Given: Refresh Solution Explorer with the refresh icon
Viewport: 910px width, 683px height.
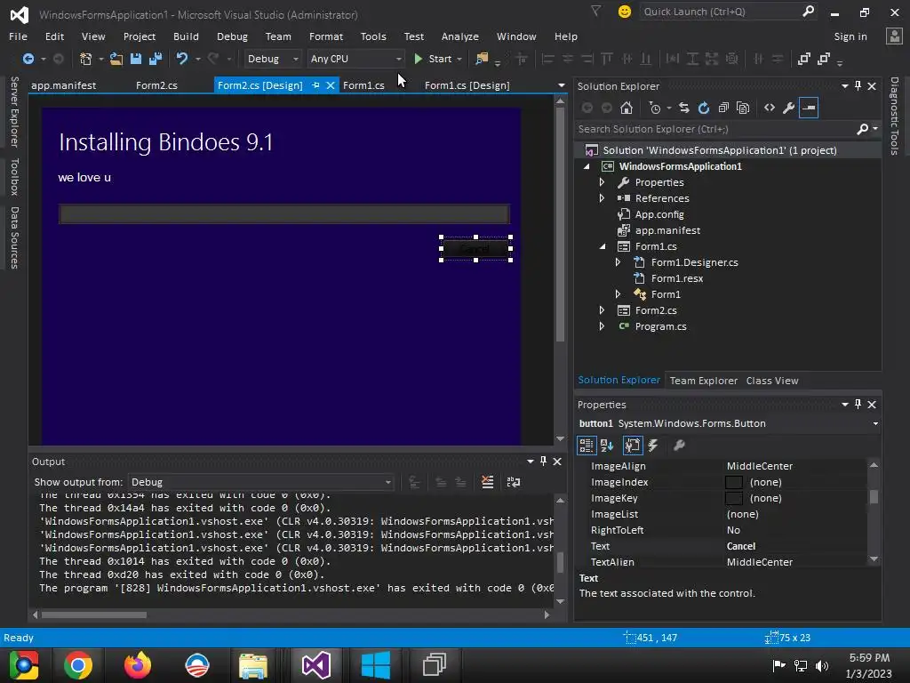Looking at the screenshot, I should point(704,108).
